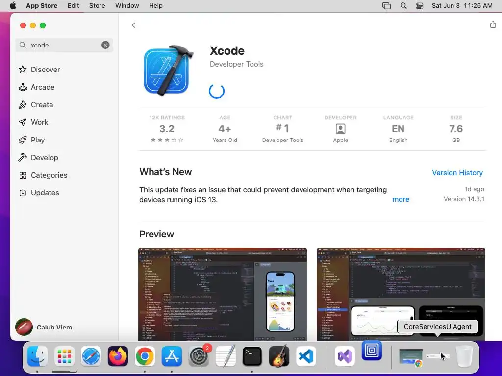This screenshot has width=502, height=376.
Task: Open Version History link
Action: tap(457, 173)
